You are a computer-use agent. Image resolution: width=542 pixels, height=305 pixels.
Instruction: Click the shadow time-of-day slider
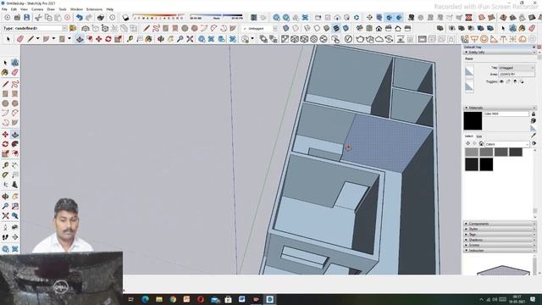pos(216,17)
